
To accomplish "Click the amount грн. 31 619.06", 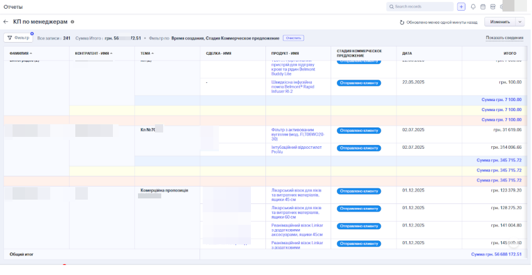I will (508, 130).
